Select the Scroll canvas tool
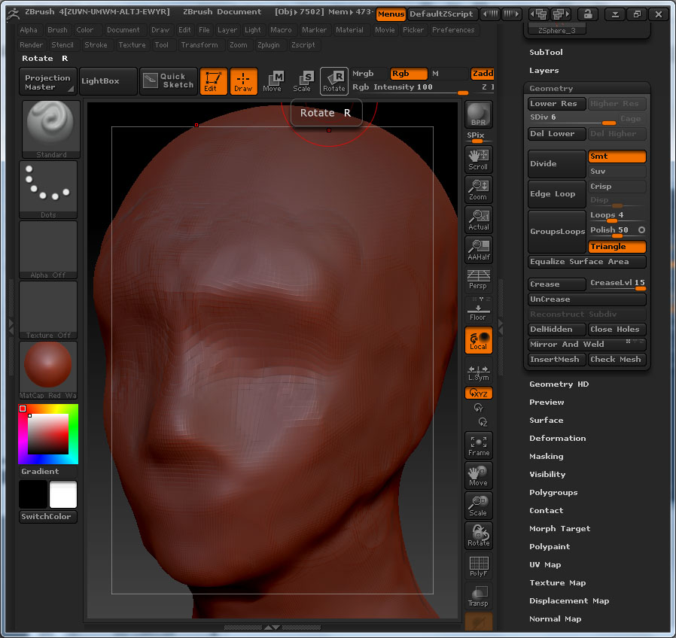Viewport: 676px width, 638px height. 478,159
